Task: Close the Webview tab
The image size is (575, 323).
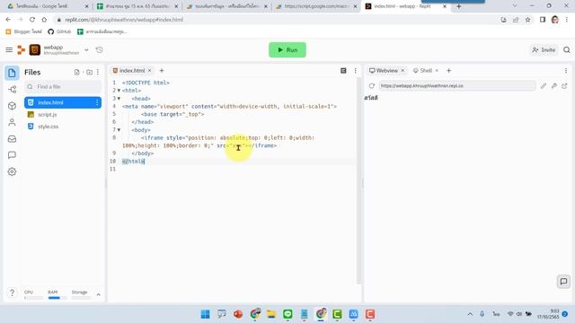Action: coord(402,70)
